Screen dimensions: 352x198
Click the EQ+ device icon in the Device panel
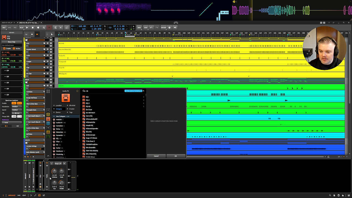pos(4,37)
